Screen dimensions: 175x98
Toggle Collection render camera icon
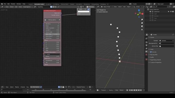point(173,11)
